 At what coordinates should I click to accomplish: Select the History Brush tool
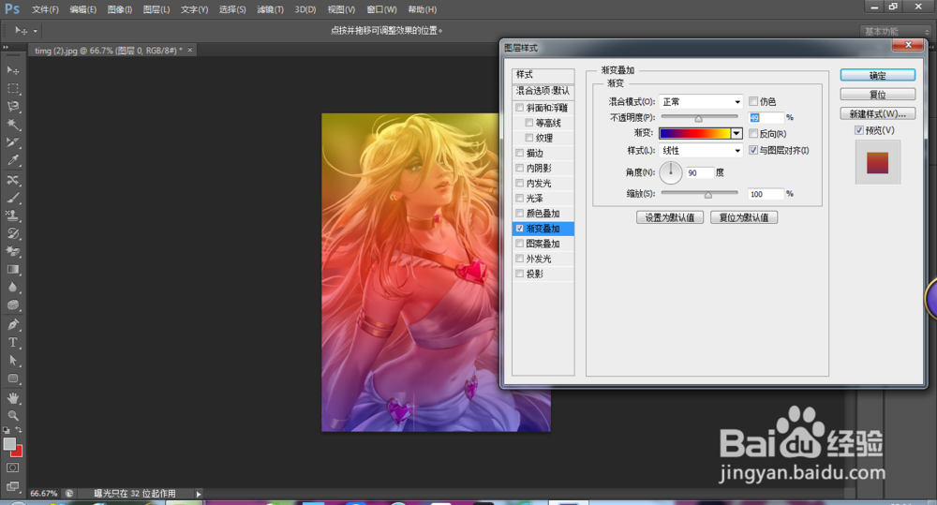12,233
